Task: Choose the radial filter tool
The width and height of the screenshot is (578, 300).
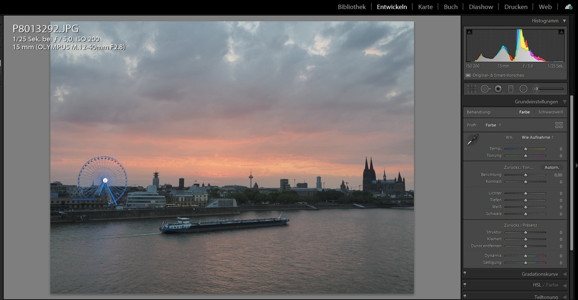Action: [523, 89]
